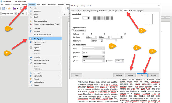Expand the Testo submenu
Screen dimensions: 172x103
[60, 8]
